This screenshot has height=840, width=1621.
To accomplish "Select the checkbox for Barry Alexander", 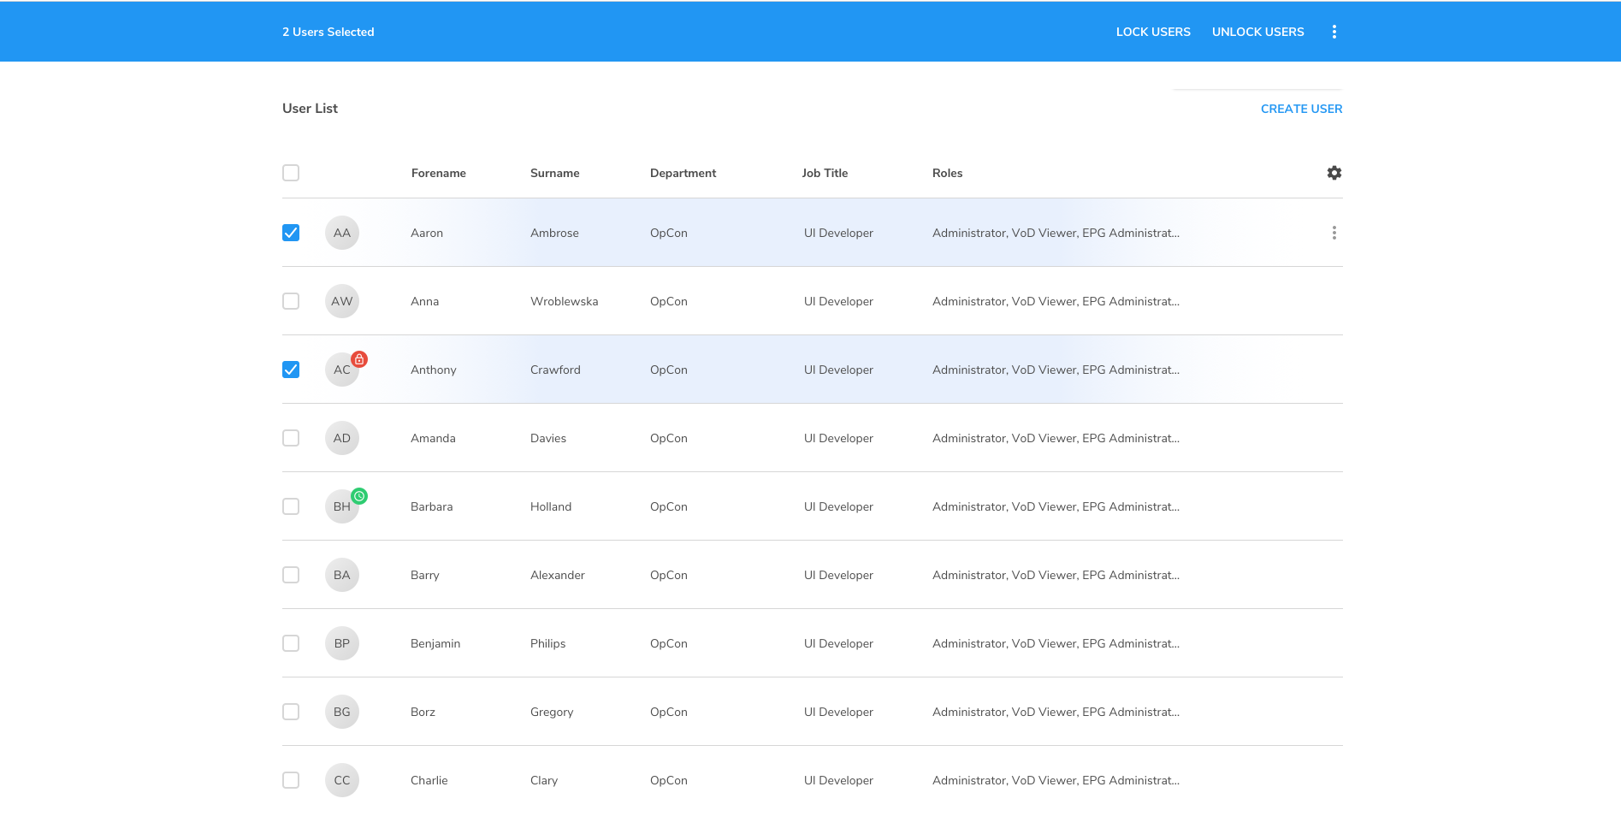I will [x=291, y=575].
